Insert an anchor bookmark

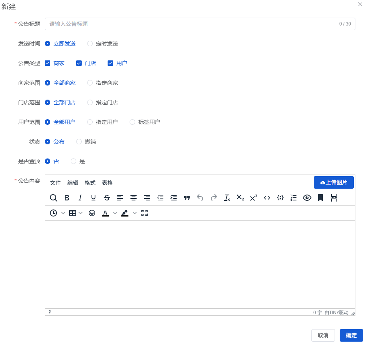point(320,198)
